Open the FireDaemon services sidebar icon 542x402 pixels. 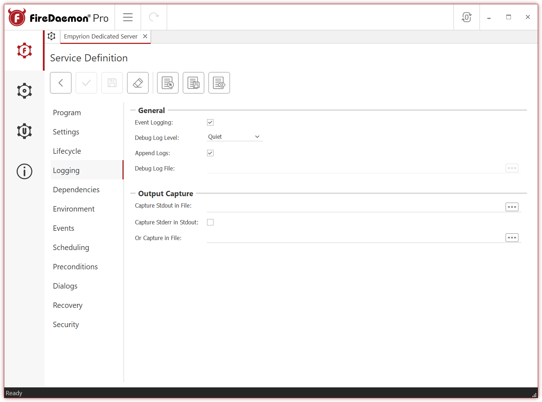24,51
